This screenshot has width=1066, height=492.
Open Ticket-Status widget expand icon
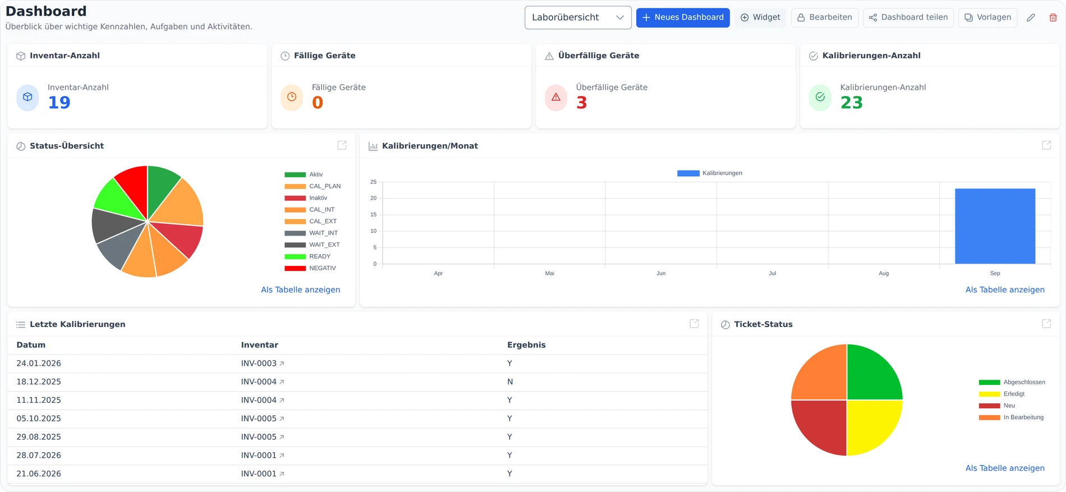(x=1046, y=324)
